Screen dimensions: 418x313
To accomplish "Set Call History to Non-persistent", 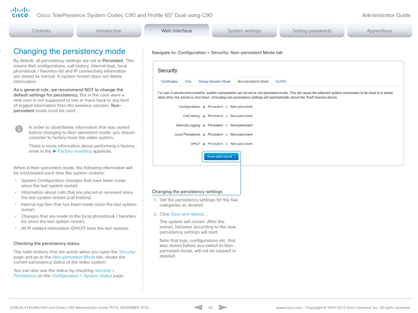I will (227, 116).
